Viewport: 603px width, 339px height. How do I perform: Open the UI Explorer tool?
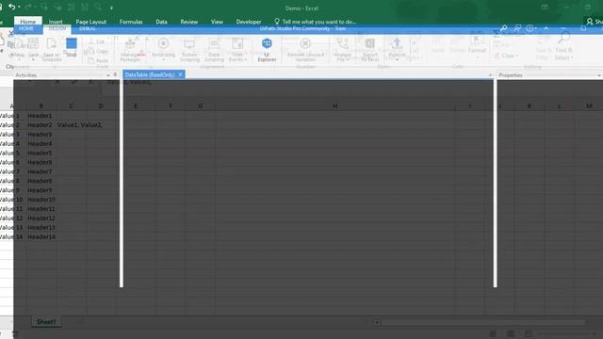[x=267, y=49]
